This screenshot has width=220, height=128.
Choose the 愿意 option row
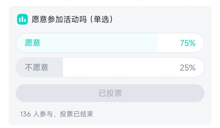[110, 43]
